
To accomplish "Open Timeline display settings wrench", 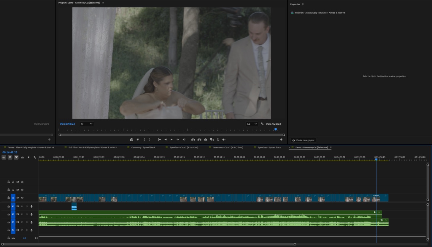I will [x=35, y=157].
